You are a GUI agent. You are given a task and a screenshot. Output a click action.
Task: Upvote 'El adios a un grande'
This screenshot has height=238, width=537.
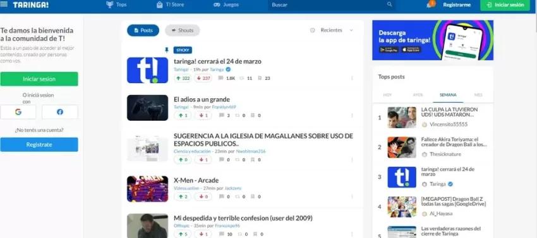click(183, 115)
